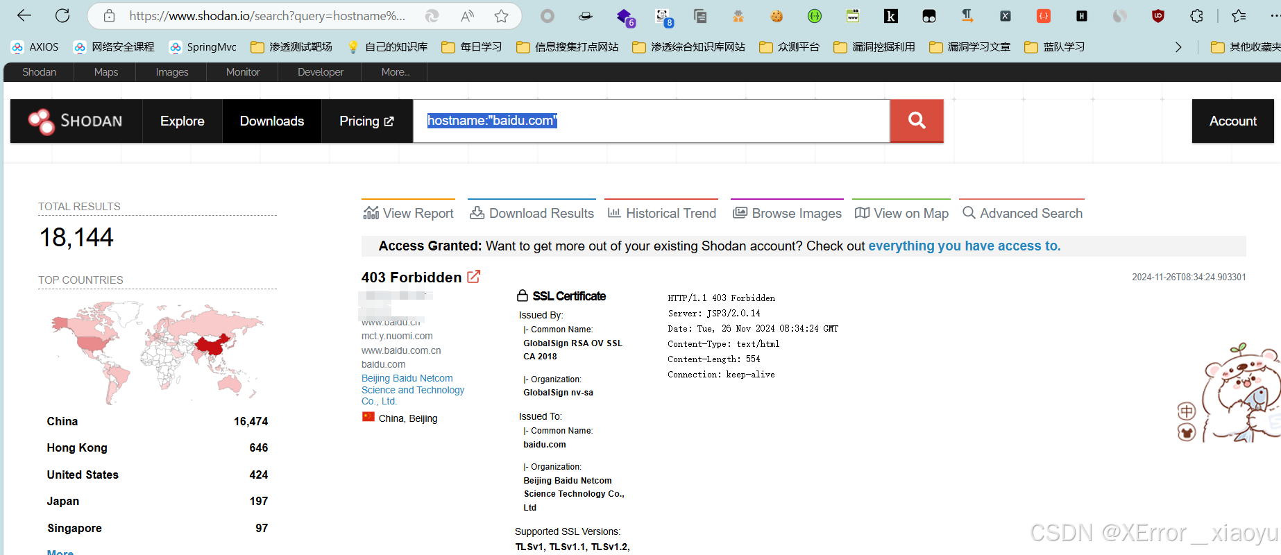Image resolution: width=1281 pixels, height=555 pixels.
Task: Expand the 渗透测试靶场 bookmark folder
Action: pyautogui.click(x=291, y=46)
